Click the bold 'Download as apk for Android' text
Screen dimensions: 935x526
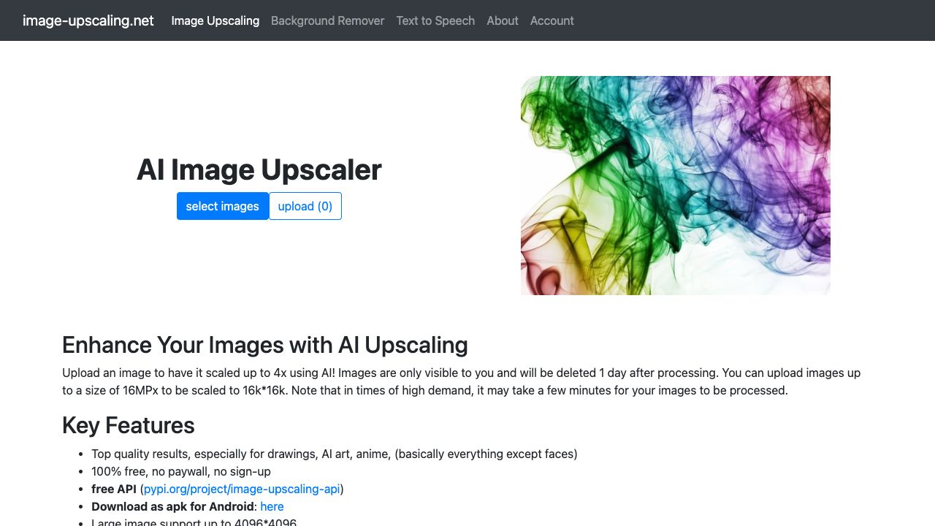[172, 506]
